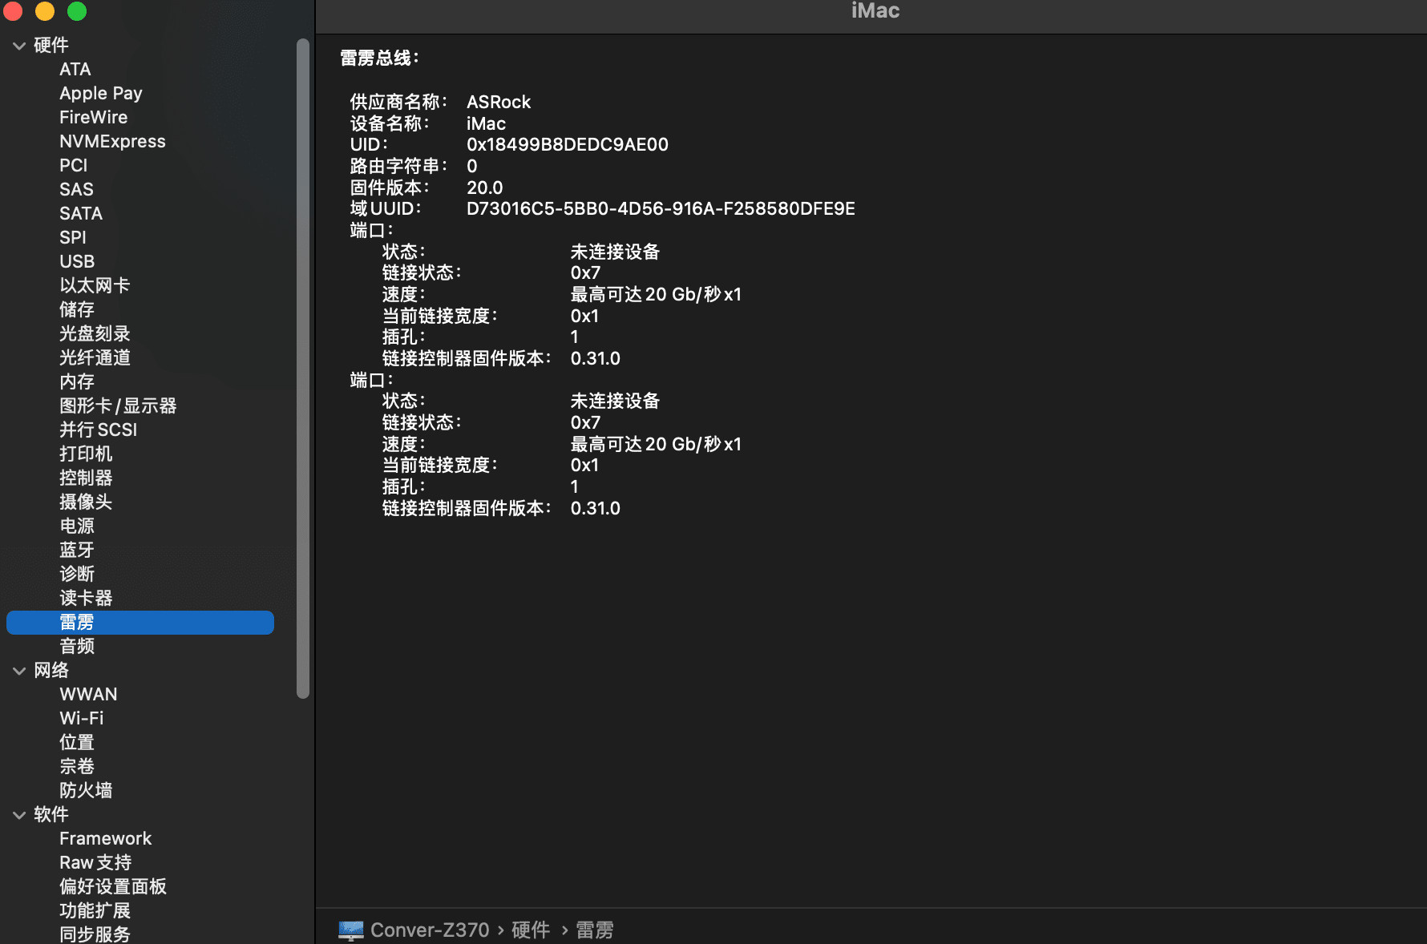This screenshot has height=944, width=1427.
Task: Select ATA in the sidebar
Action: point(75,70)
